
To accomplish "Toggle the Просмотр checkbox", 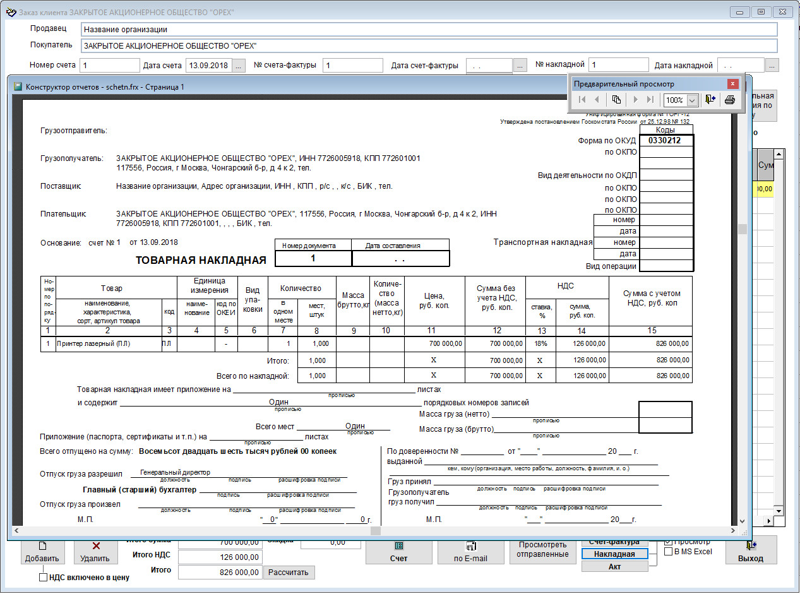I will 669,542.
